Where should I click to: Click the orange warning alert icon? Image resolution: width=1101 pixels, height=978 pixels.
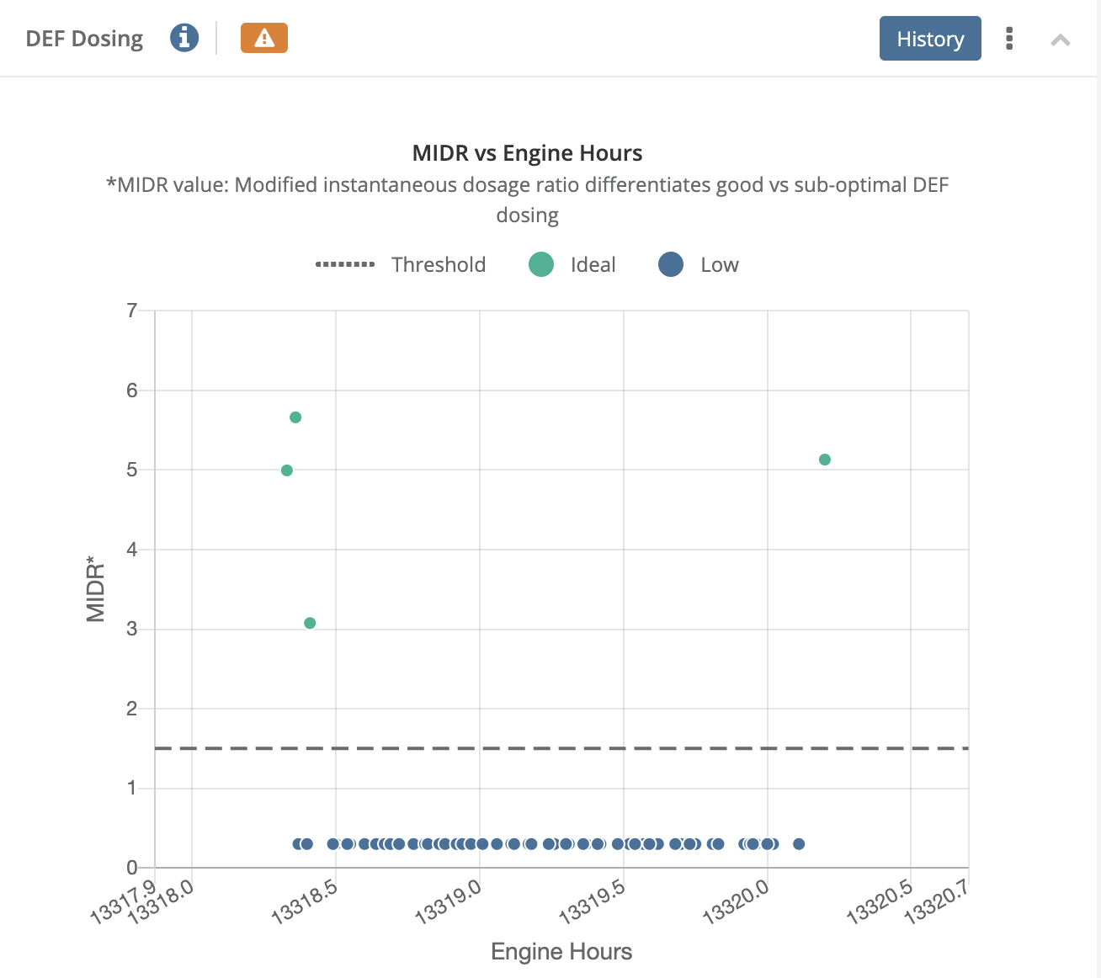coord(264,38)
